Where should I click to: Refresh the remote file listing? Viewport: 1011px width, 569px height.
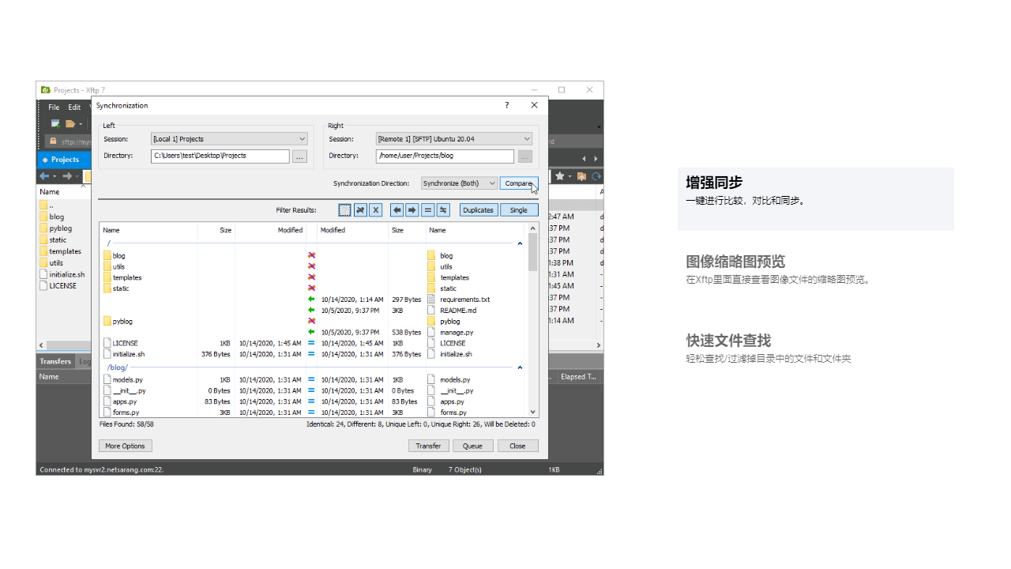tap(596, 176)
